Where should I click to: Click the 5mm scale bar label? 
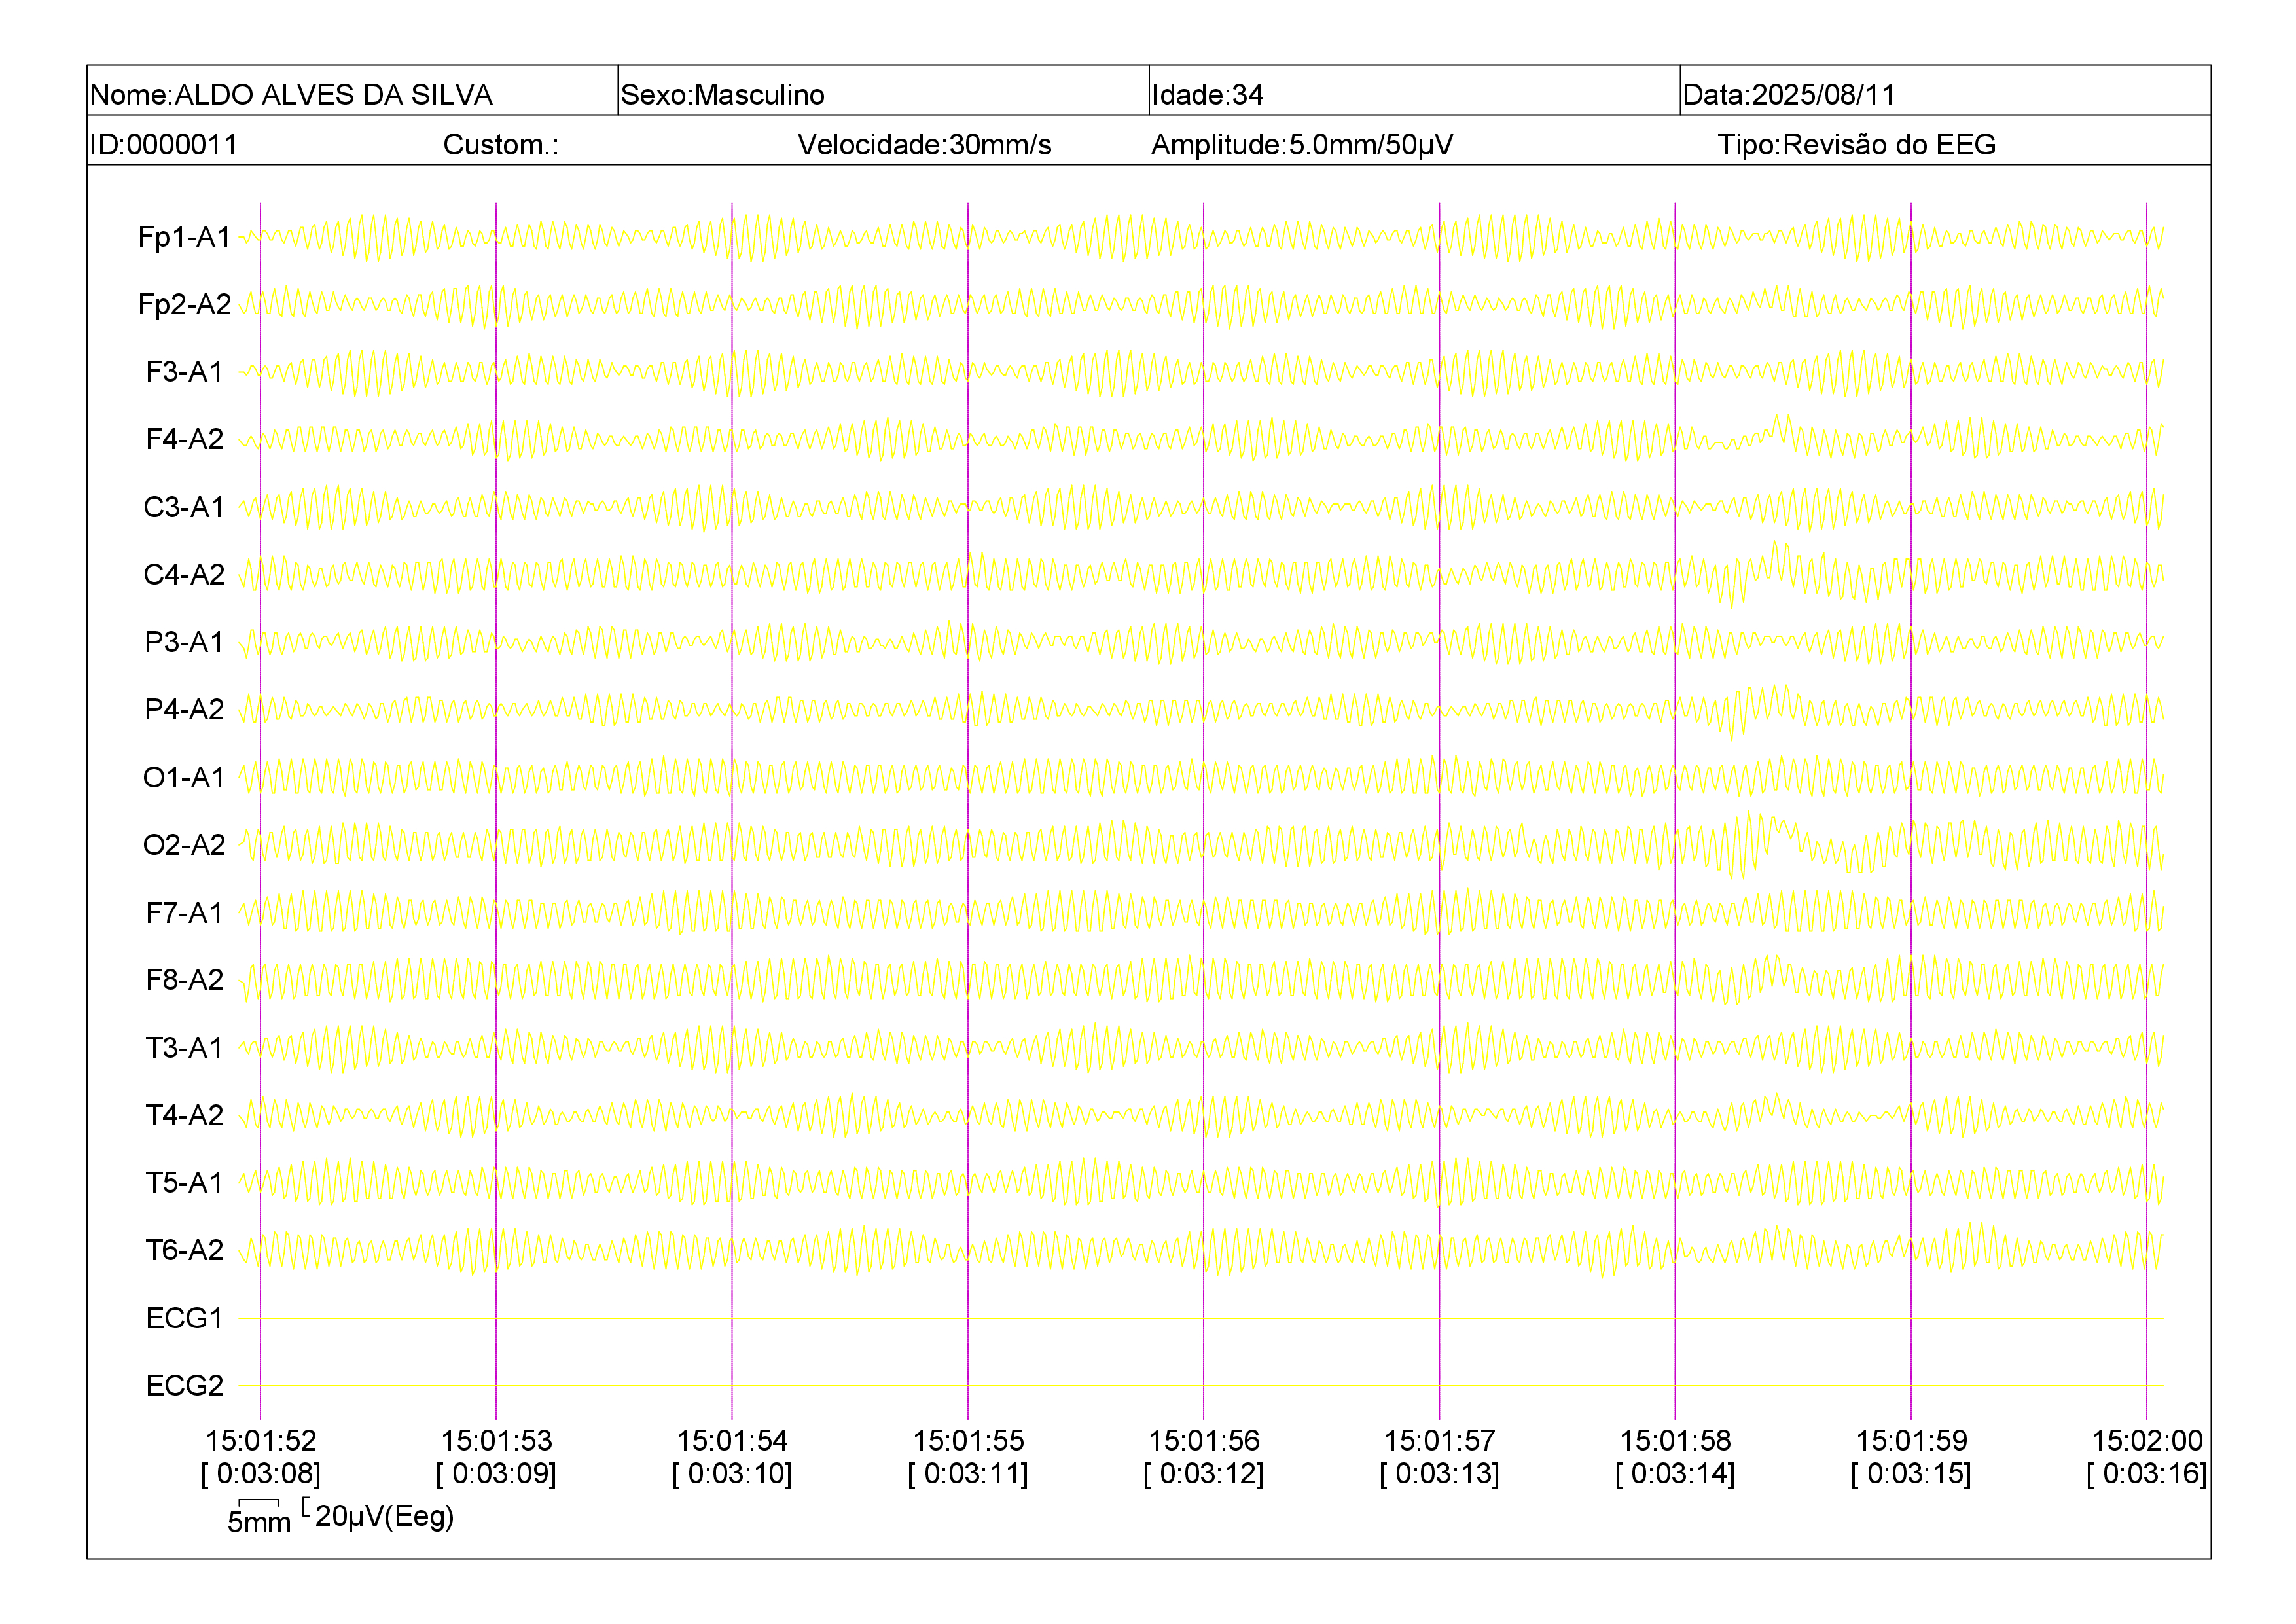(x=259, y=1523)
